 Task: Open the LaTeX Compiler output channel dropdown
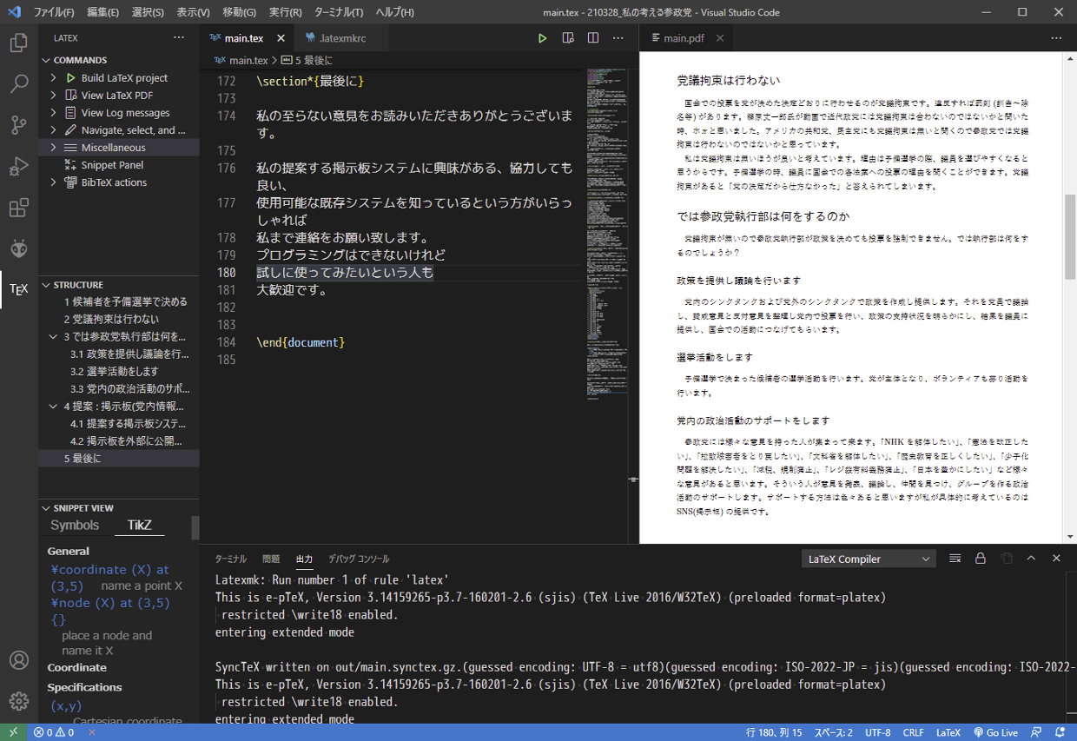pyautogui.click(x=869, y=559)
